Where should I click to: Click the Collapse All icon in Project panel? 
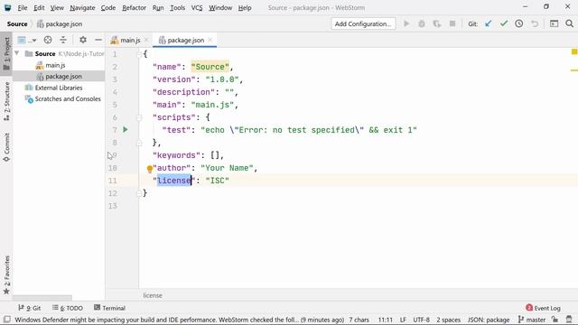63,40
